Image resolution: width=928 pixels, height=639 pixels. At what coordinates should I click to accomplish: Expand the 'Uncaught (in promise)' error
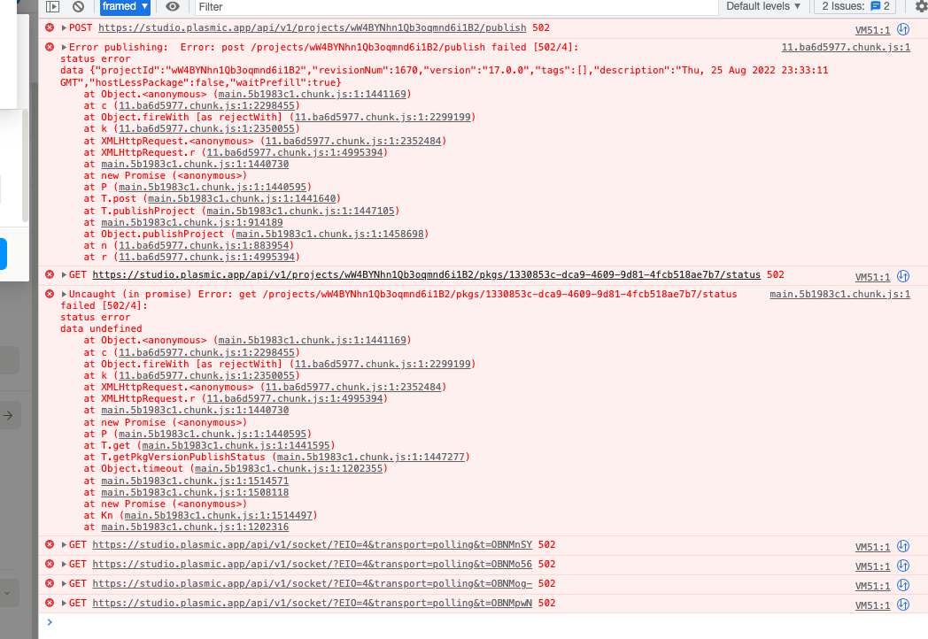64,295
